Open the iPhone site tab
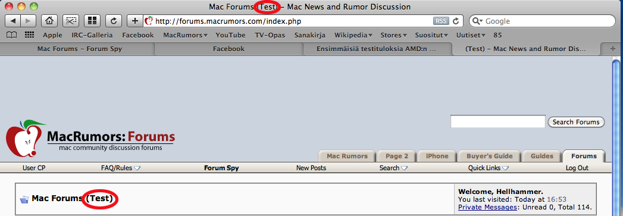This screenshot has width=623, height=216. (x=437, y=156)
